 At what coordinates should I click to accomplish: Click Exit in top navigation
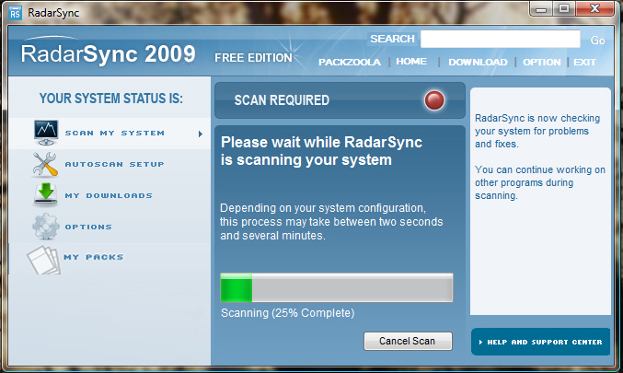click(x=584, y=62)
